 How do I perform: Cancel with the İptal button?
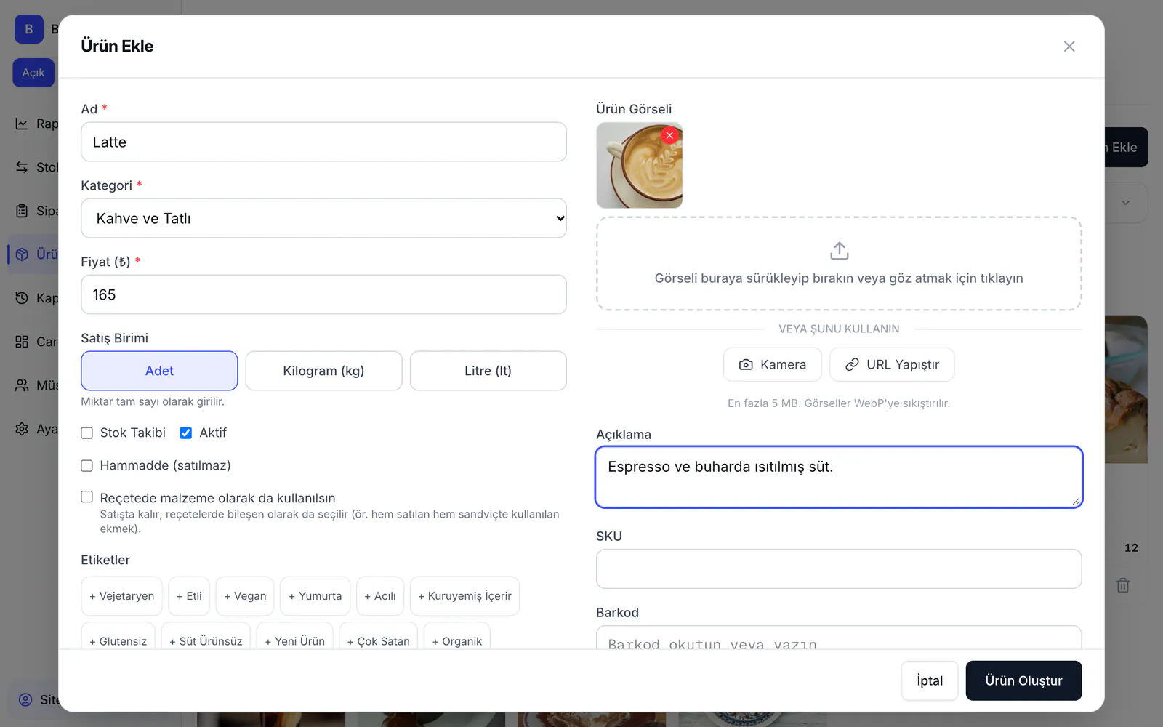[x=930, y=680]
